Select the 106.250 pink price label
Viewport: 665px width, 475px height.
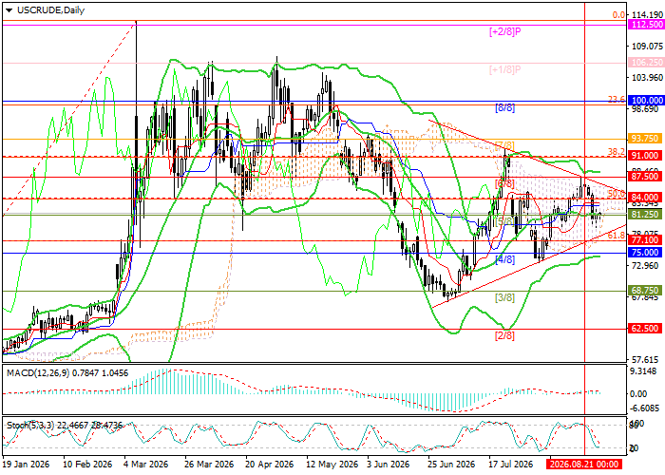point(645,63)
